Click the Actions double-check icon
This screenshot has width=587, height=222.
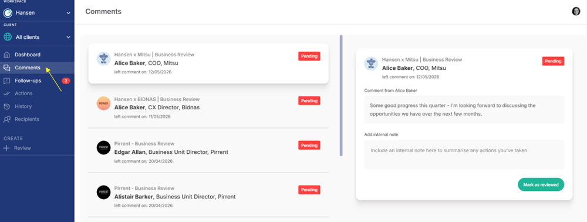(x=6, y=93)
